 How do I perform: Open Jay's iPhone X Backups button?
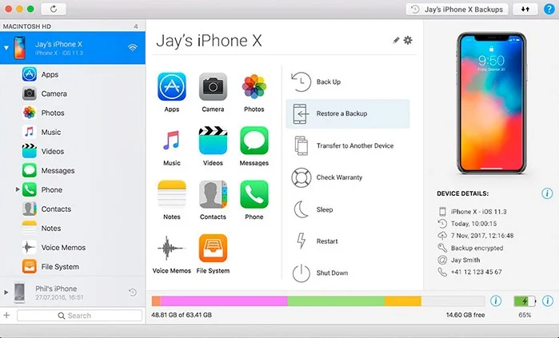[x=457, y=10]
